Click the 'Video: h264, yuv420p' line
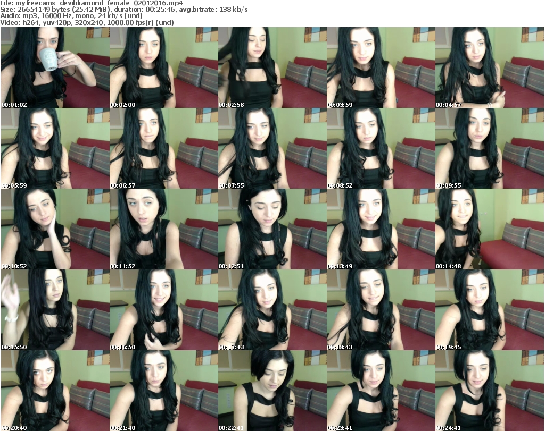This screenshot has height=431, width=545. [87, 22]
